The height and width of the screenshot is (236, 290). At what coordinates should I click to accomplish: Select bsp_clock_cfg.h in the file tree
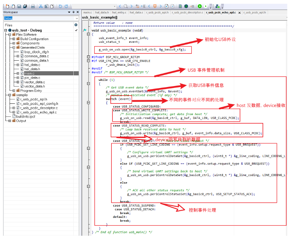(x=36, y=52)
